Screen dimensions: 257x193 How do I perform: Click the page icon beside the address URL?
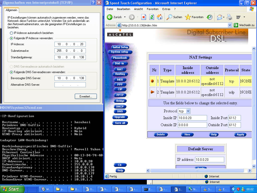click(119, 25)
